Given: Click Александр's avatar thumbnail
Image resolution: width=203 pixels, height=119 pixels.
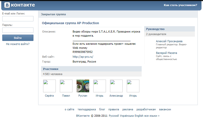Looking at the screenshot, I should [116, 86].
